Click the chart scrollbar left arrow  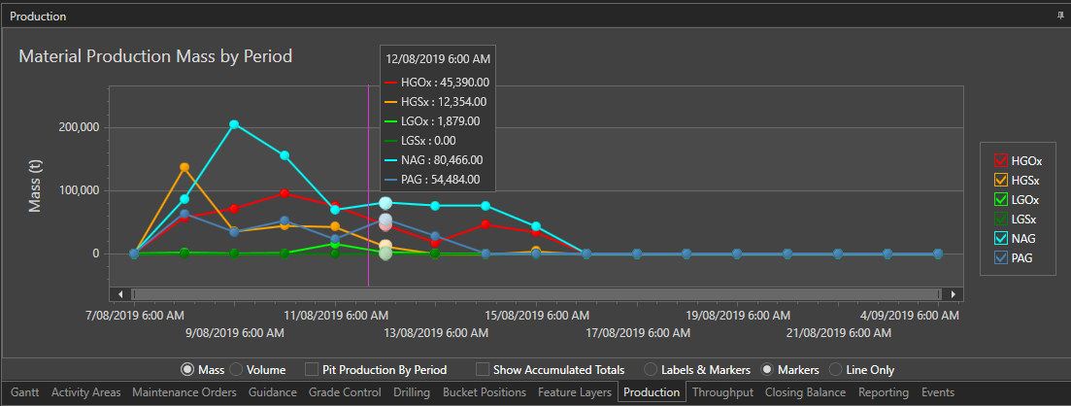(120, 294)
